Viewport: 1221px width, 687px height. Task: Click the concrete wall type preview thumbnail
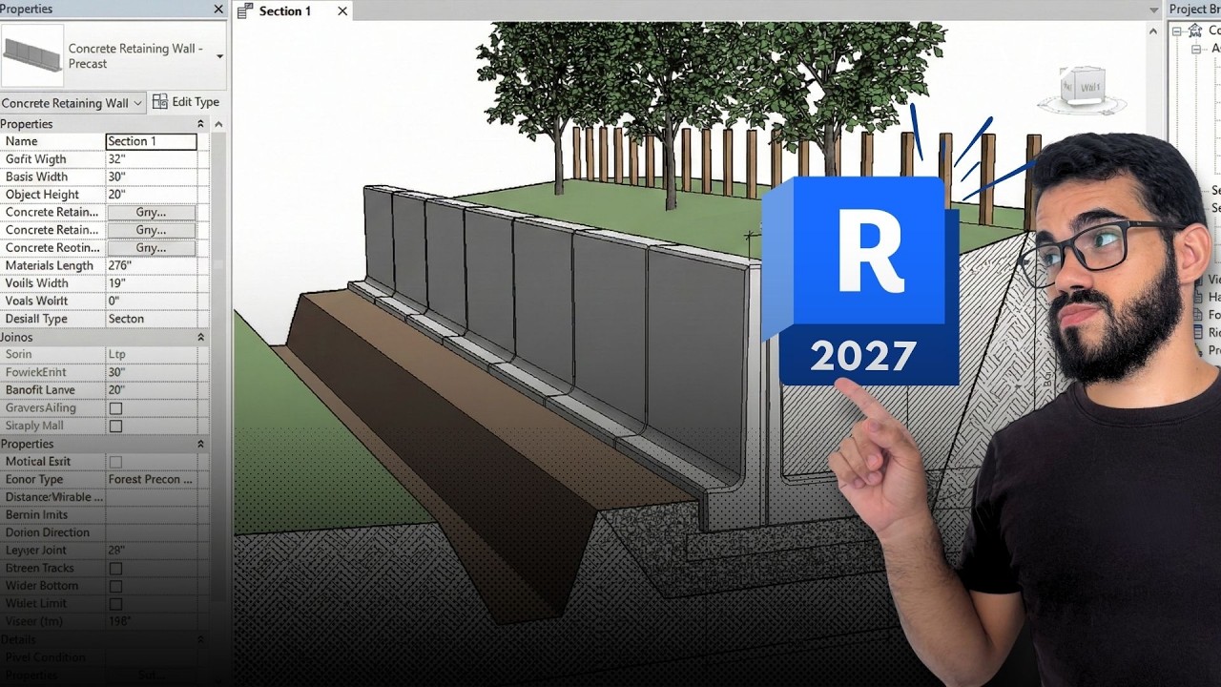31,56
